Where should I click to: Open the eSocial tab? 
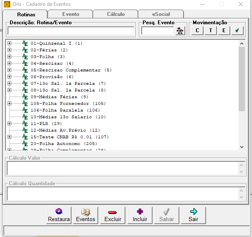pos(161,14)
